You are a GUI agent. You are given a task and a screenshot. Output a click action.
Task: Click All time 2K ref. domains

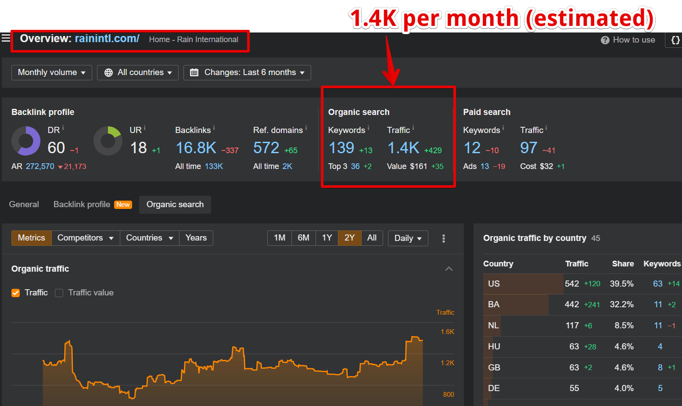point(287,166)
